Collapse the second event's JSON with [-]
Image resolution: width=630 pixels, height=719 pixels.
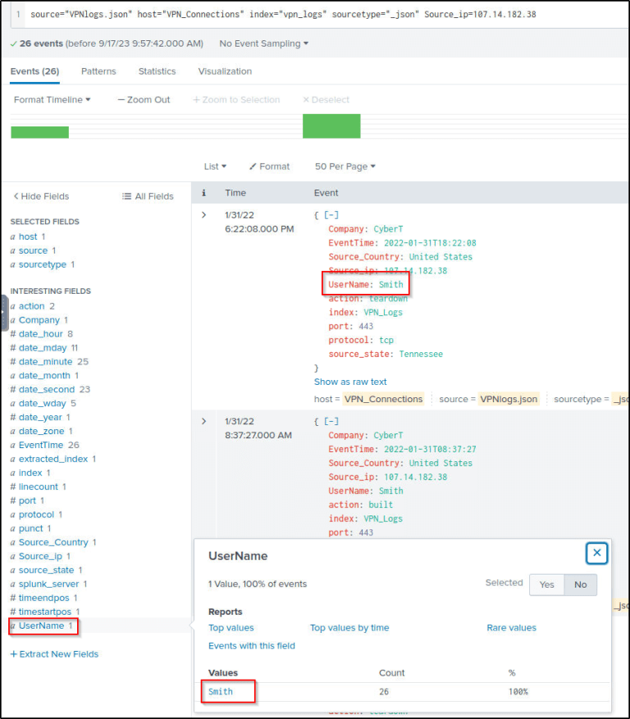tap(331, 421)
